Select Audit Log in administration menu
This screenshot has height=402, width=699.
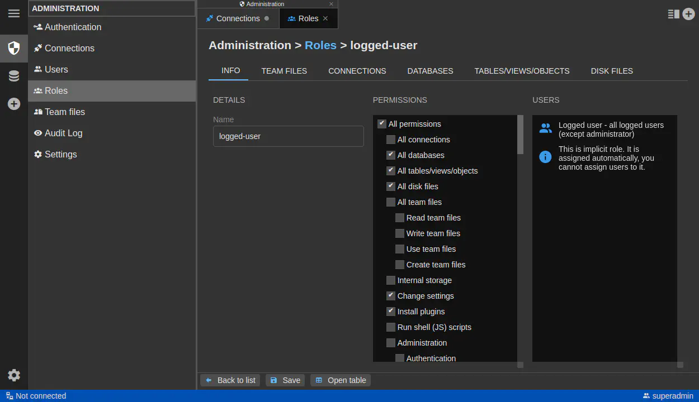point(63,133)
